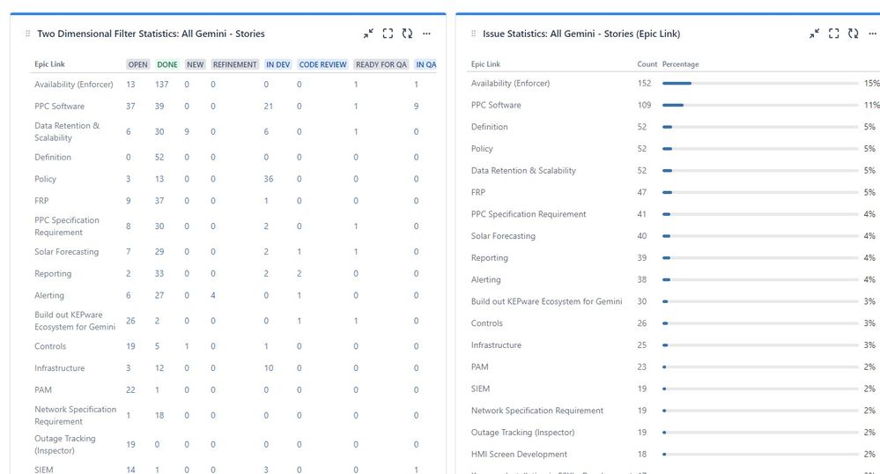The width and height of the screenshot is (880, 474).
Task: Click OPEN count 13 for Availability (Enforcer)
Action: tap(130, 85)
